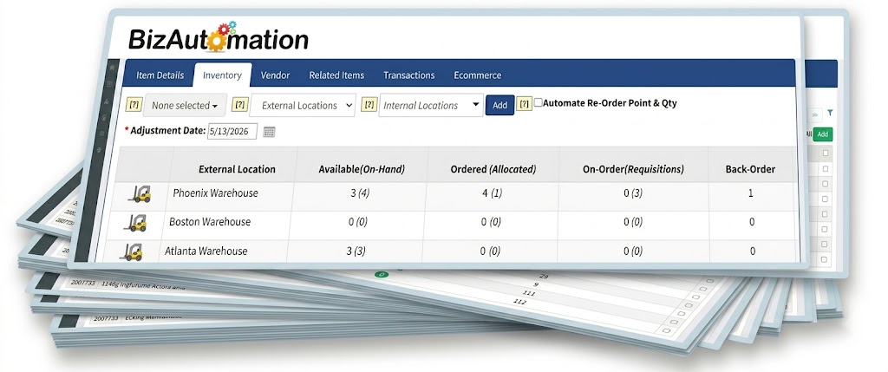Click the blue Add button

click(499, 105)
